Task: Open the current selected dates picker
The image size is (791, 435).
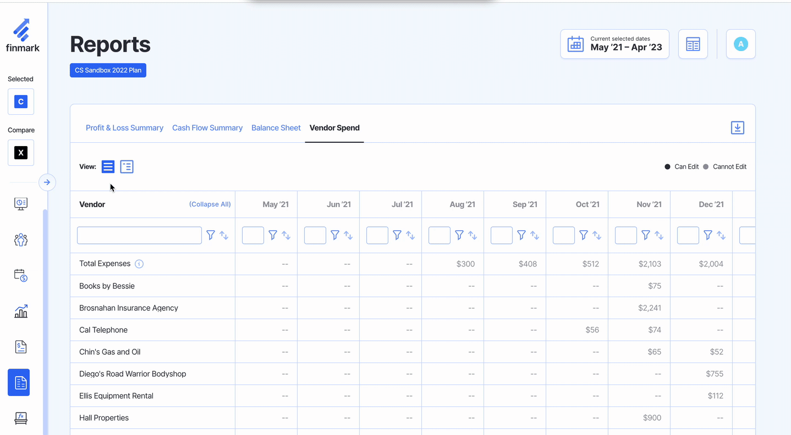Action: coord(614,44)
